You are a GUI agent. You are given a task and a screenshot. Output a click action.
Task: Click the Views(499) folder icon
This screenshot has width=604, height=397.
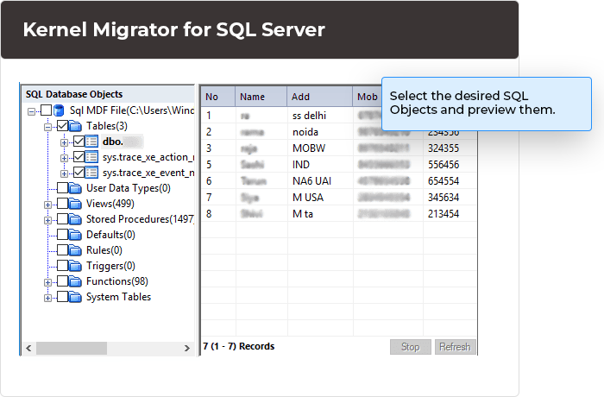point(75,204)
